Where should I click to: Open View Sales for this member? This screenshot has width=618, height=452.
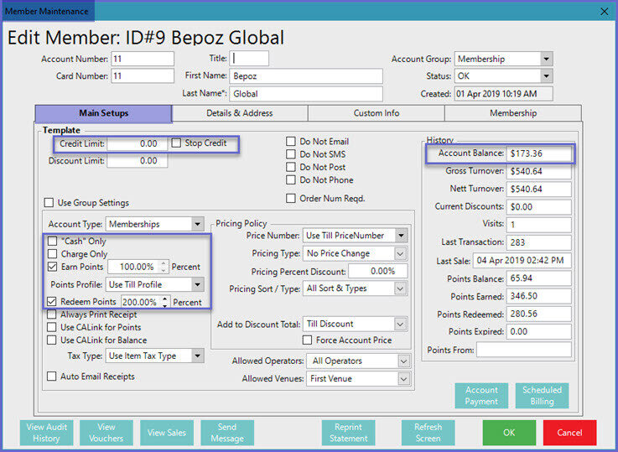coord(169,433)
